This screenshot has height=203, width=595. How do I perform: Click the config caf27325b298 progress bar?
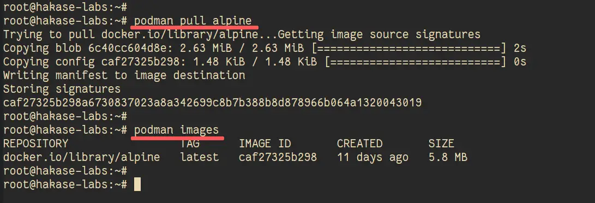tap(416, 62)
